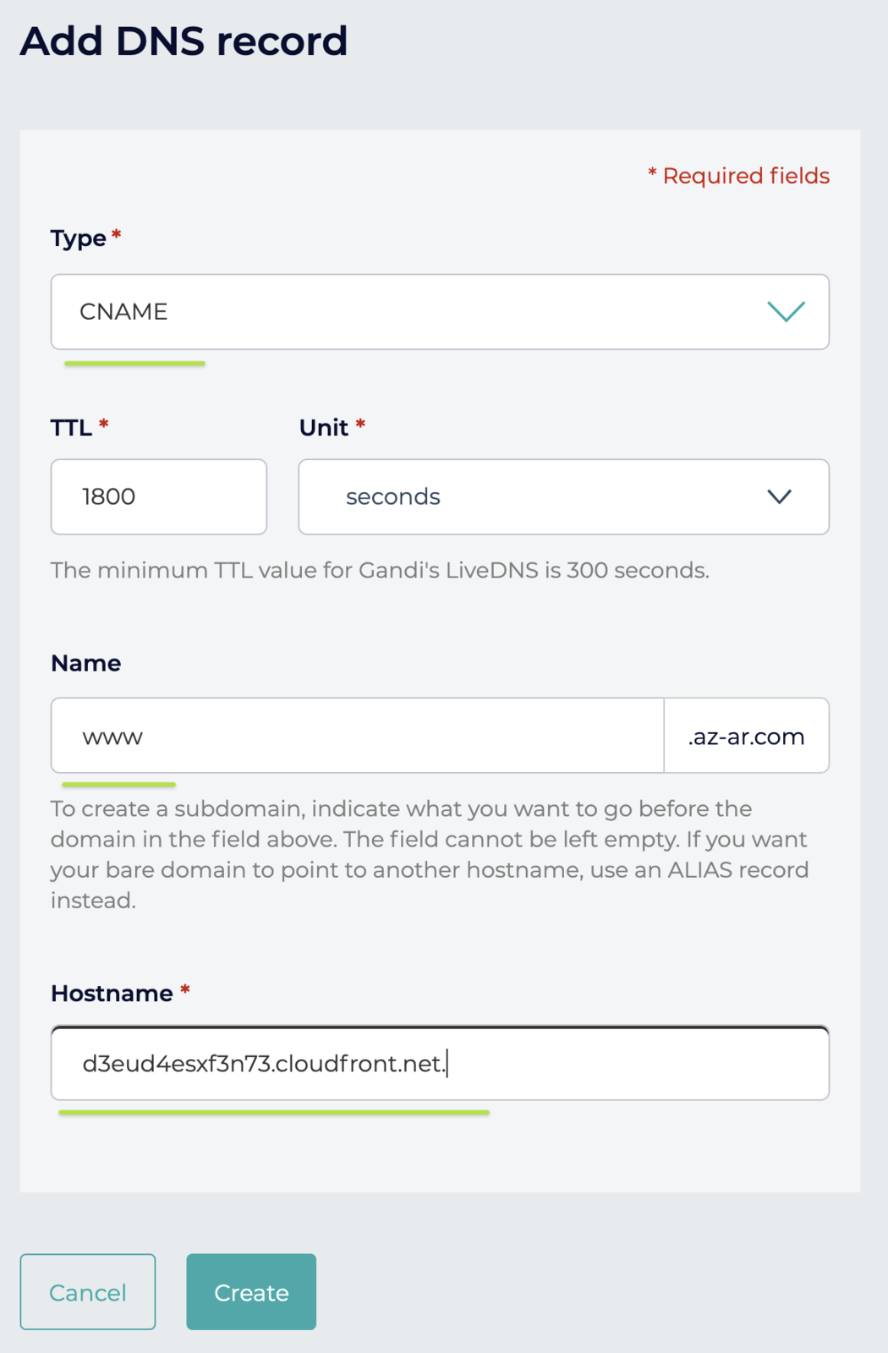888x1353 pixels.
Task: Click the Type field label
Action: tap(78, 238)
